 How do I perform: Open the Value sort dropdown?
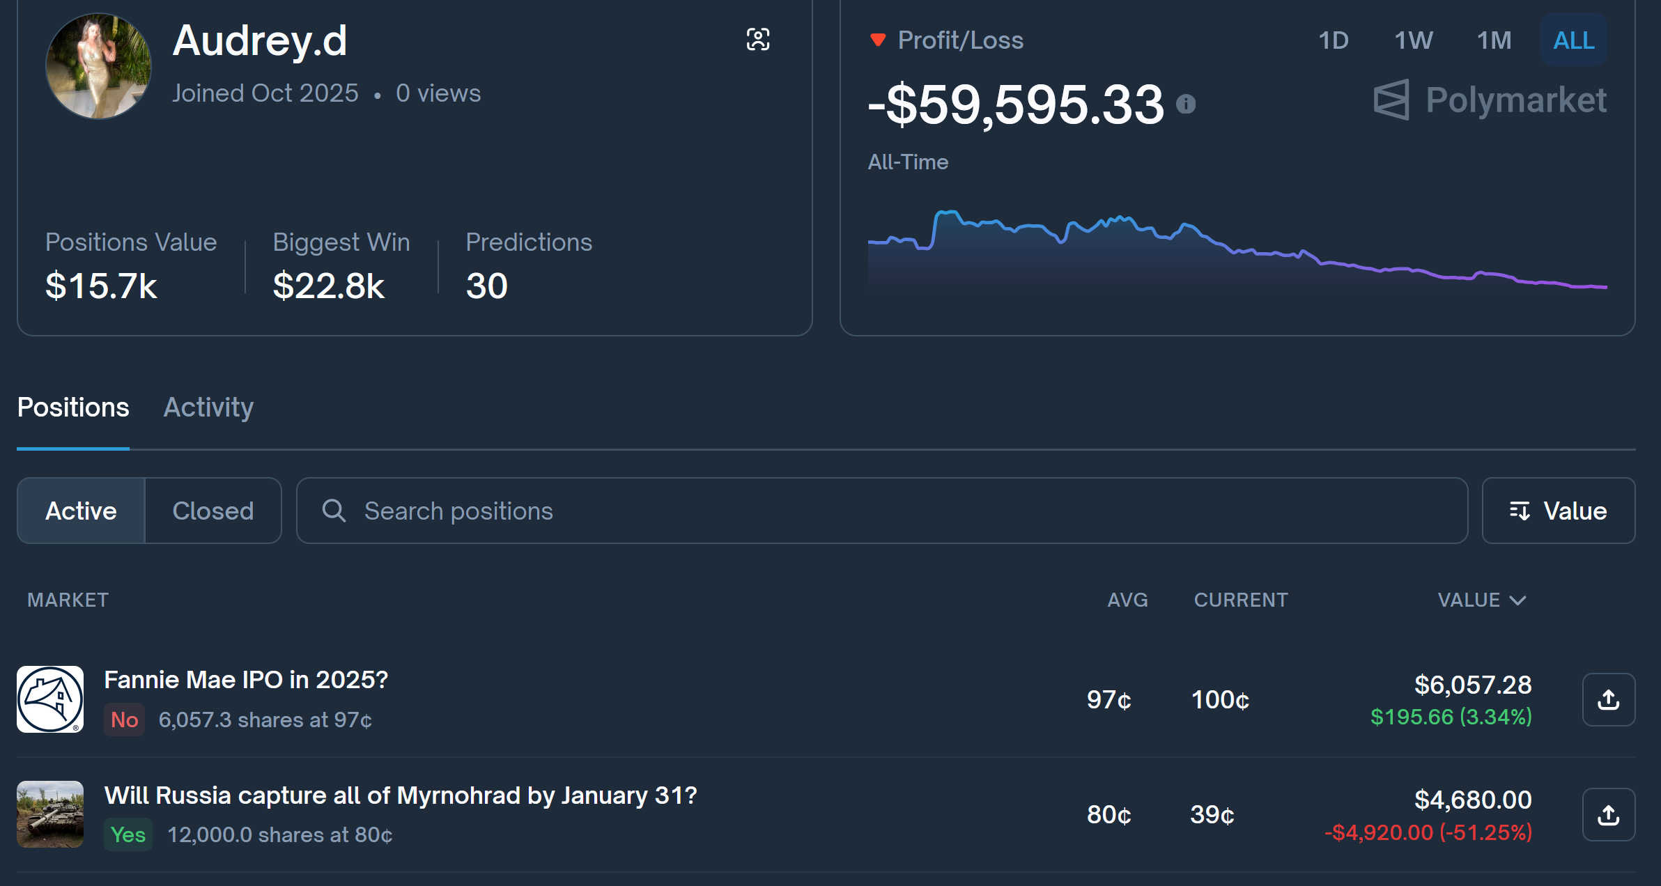1558,511
